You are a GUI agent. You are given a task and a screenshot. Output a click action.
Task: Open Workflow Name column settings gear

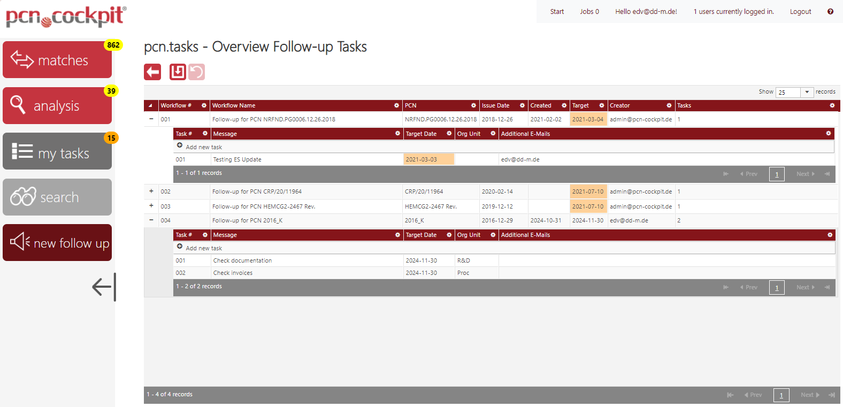(396, 105)
